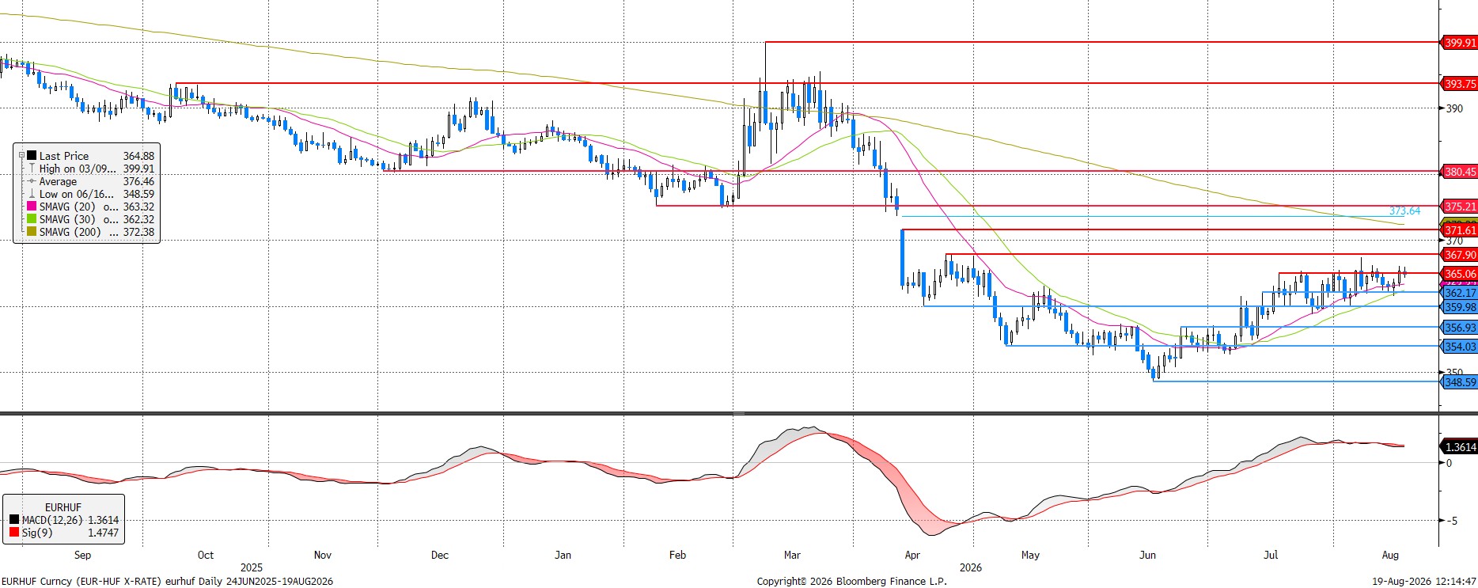Click the 367.90 red price label
This screenshot has height=588, width=1478.
coord(1459,255)
